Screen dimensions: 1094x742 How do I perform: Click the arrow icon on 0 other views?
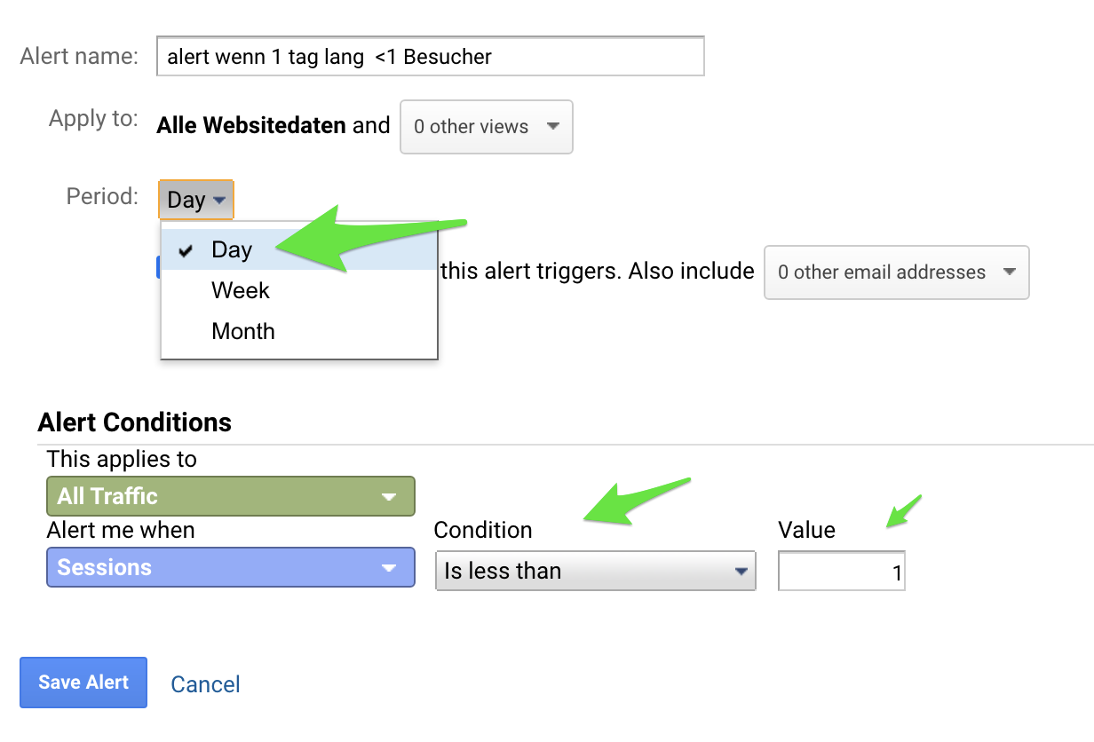(552, 126)
